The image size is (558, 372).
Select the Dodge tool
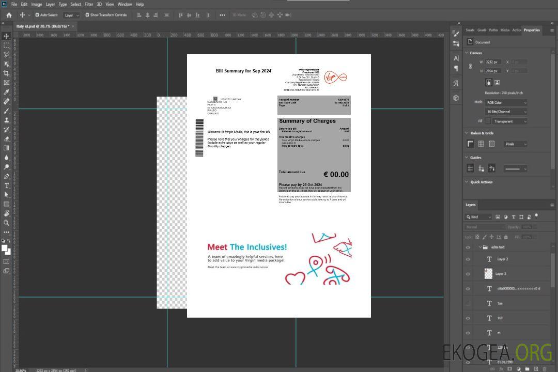tap(6, 167)
